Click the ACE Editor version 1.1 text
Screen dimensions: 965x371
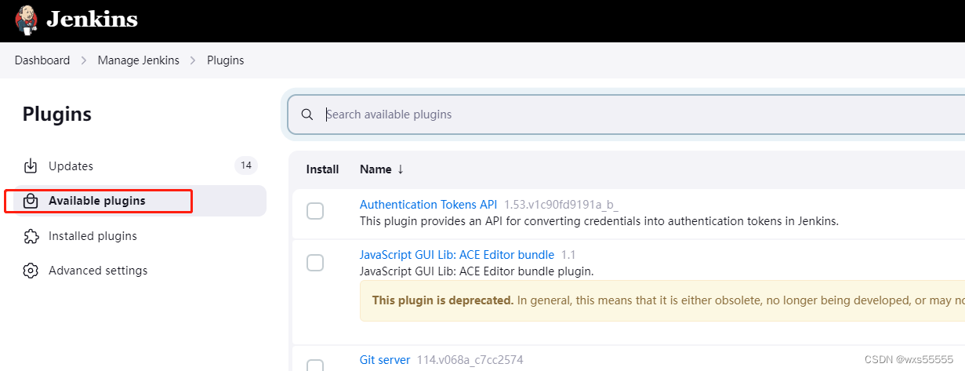point(568,255)
